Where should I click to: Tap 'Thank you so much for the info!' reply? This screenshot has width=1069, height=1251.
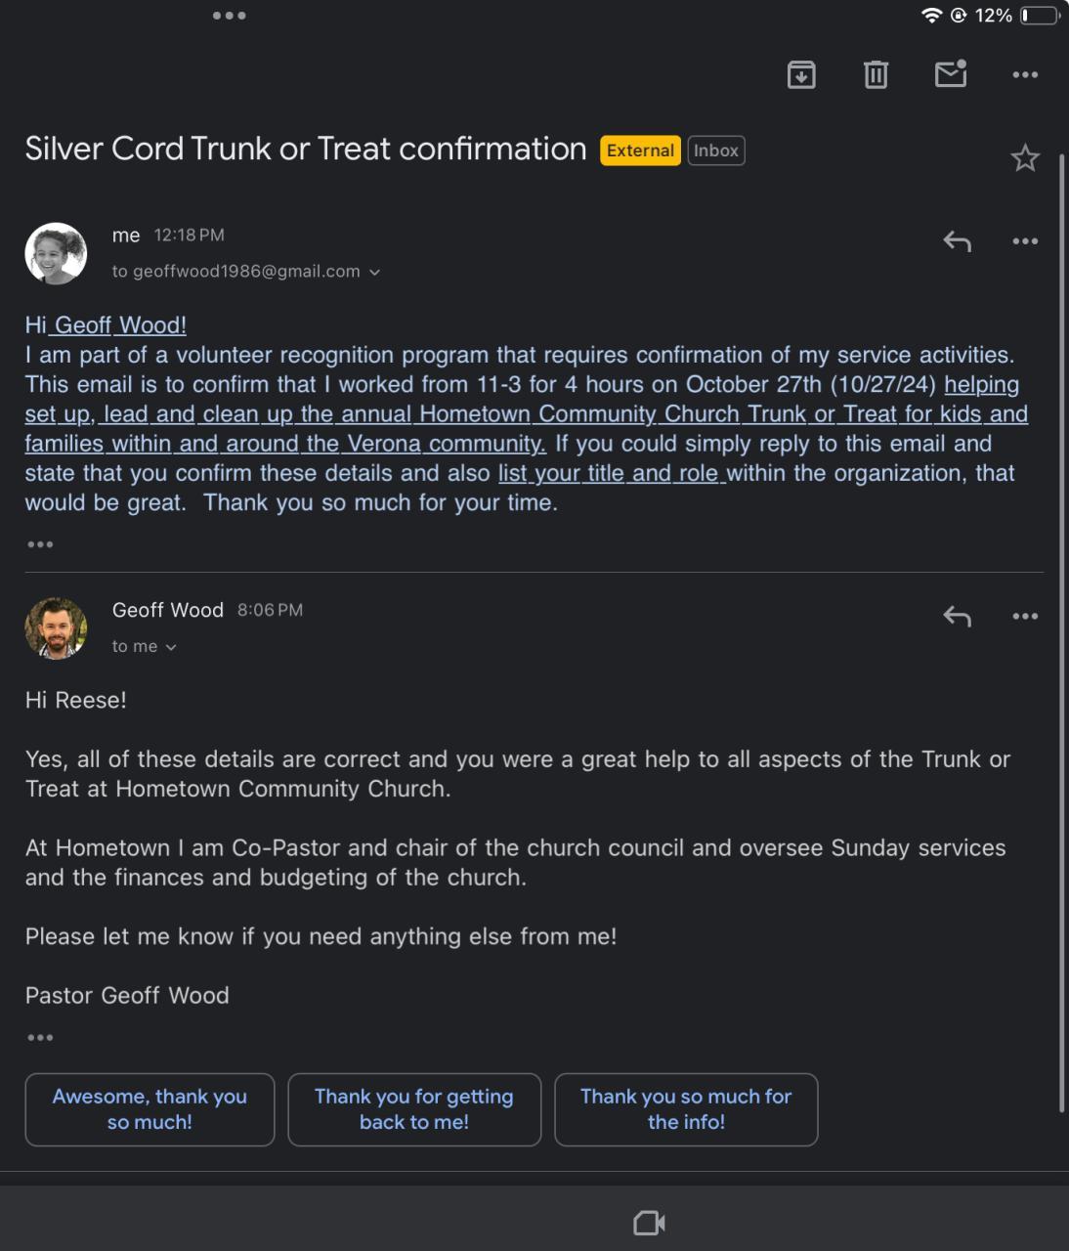pyautogui.click(x=686, y=1109)
